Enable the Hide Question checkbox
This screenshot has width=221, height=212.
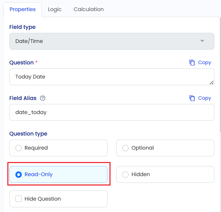(18, 199)
